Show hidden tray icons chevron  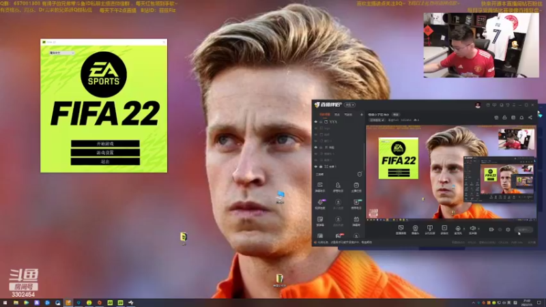[473, 303]
